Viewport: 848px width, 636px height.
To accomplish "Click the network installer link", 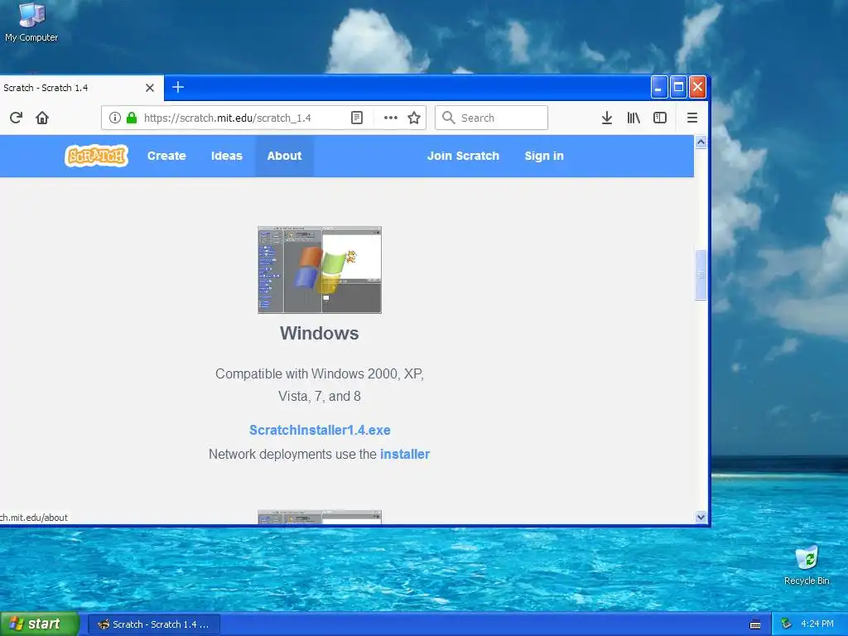I will 404,454.
